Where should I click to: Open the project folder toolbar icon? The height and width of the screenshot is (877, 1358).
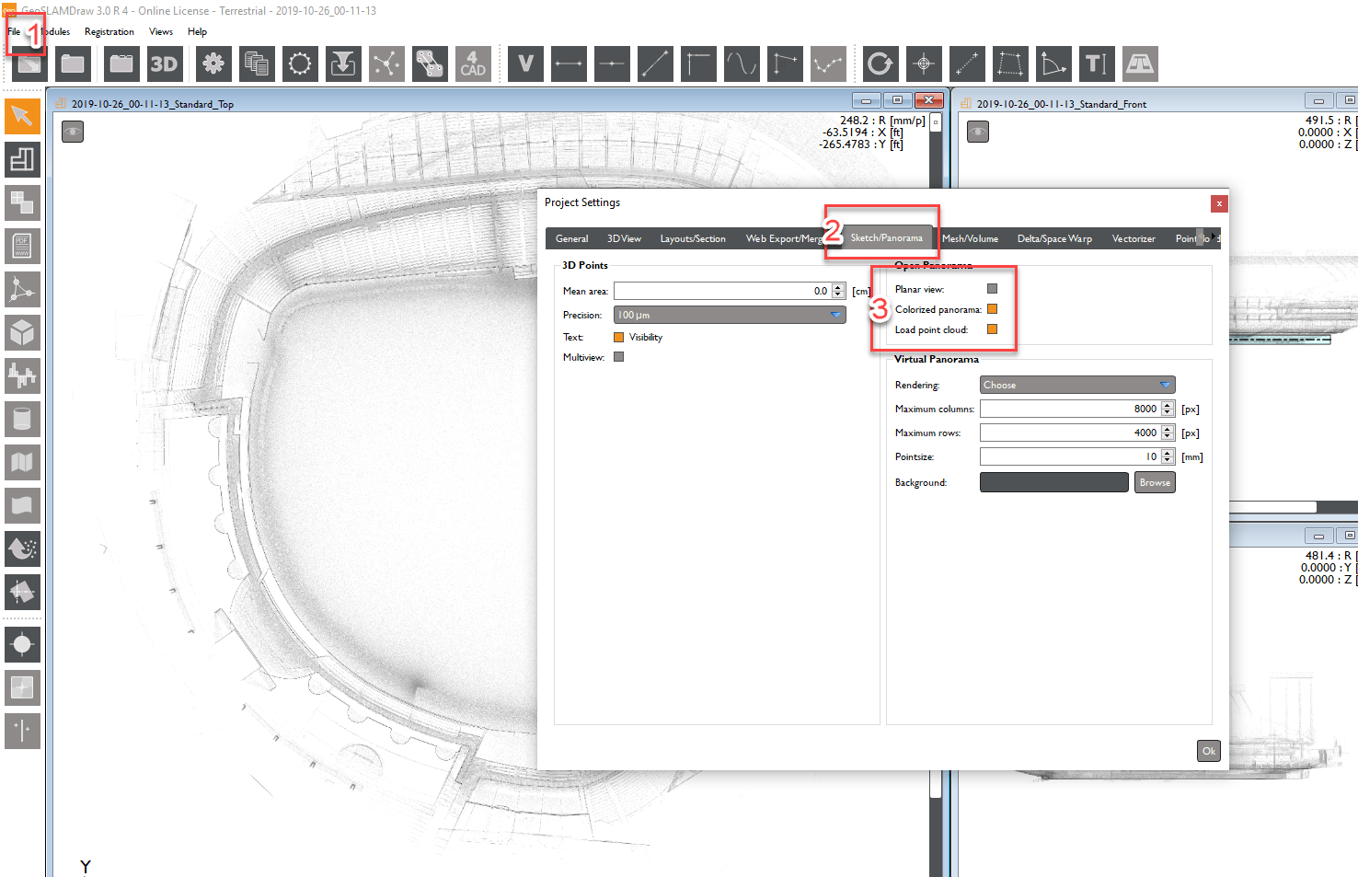(x=73, y=63)
